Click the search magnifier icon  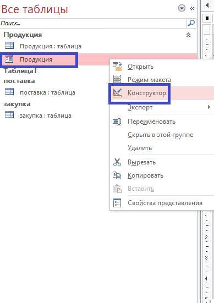[x=191, y=23]
